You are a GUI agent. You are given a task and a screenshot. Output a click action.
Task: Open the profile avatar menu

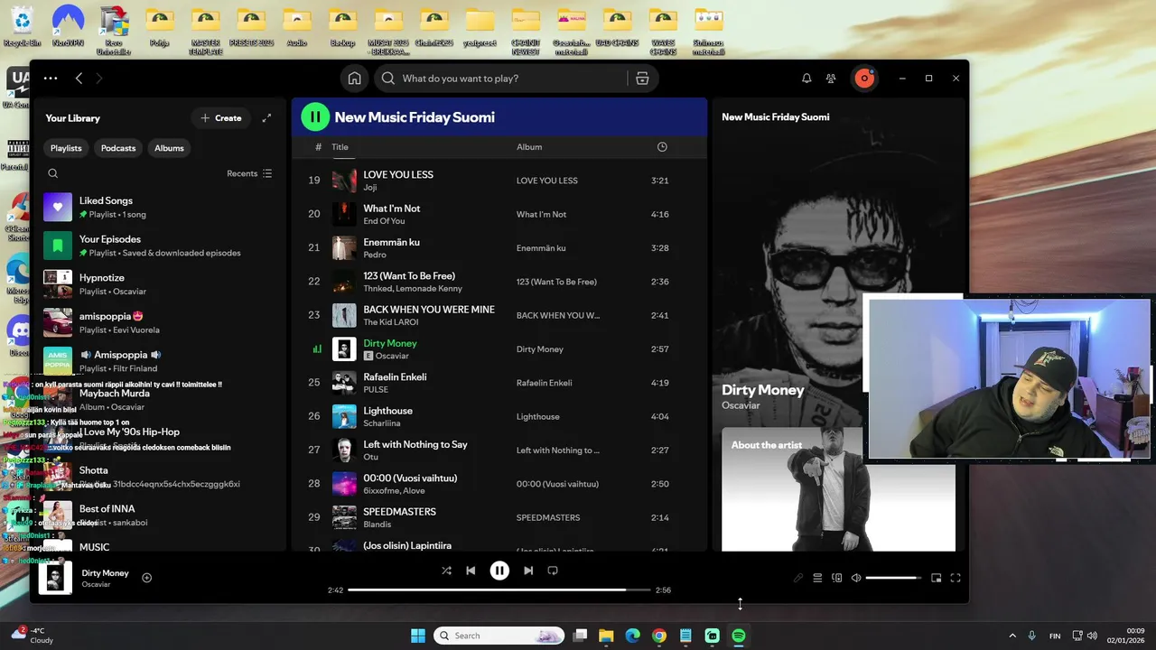[x=864, y=79]
